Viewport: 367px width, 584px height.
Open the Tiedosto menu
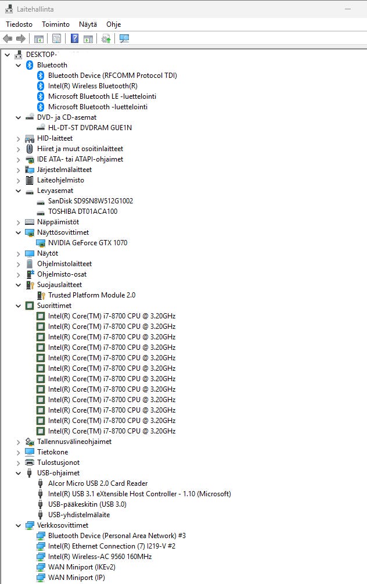19,24
